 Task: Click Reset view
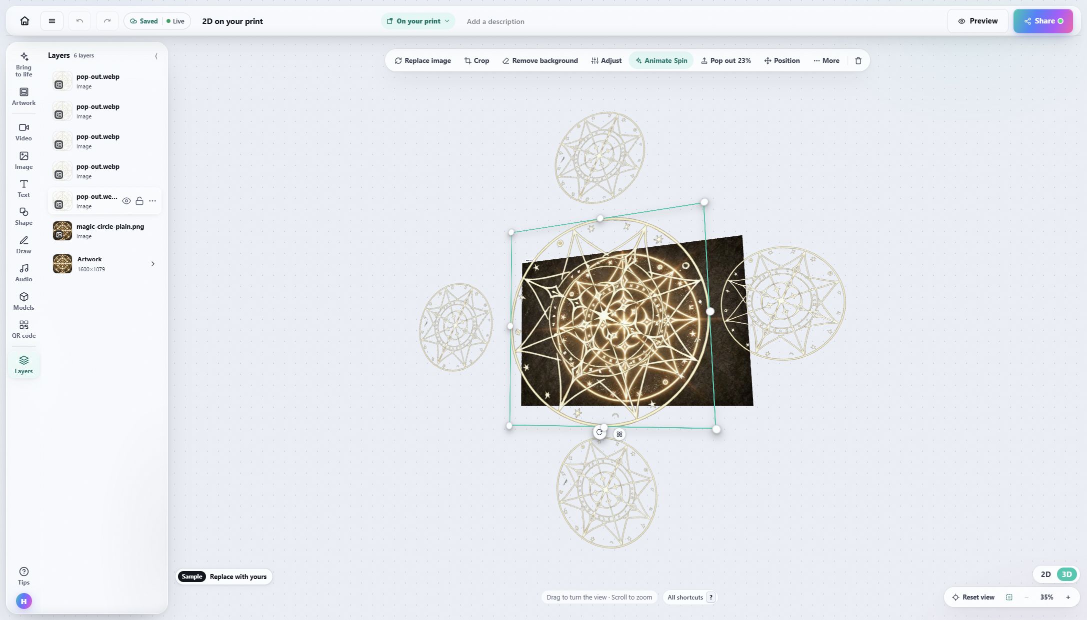coord(973,597)
